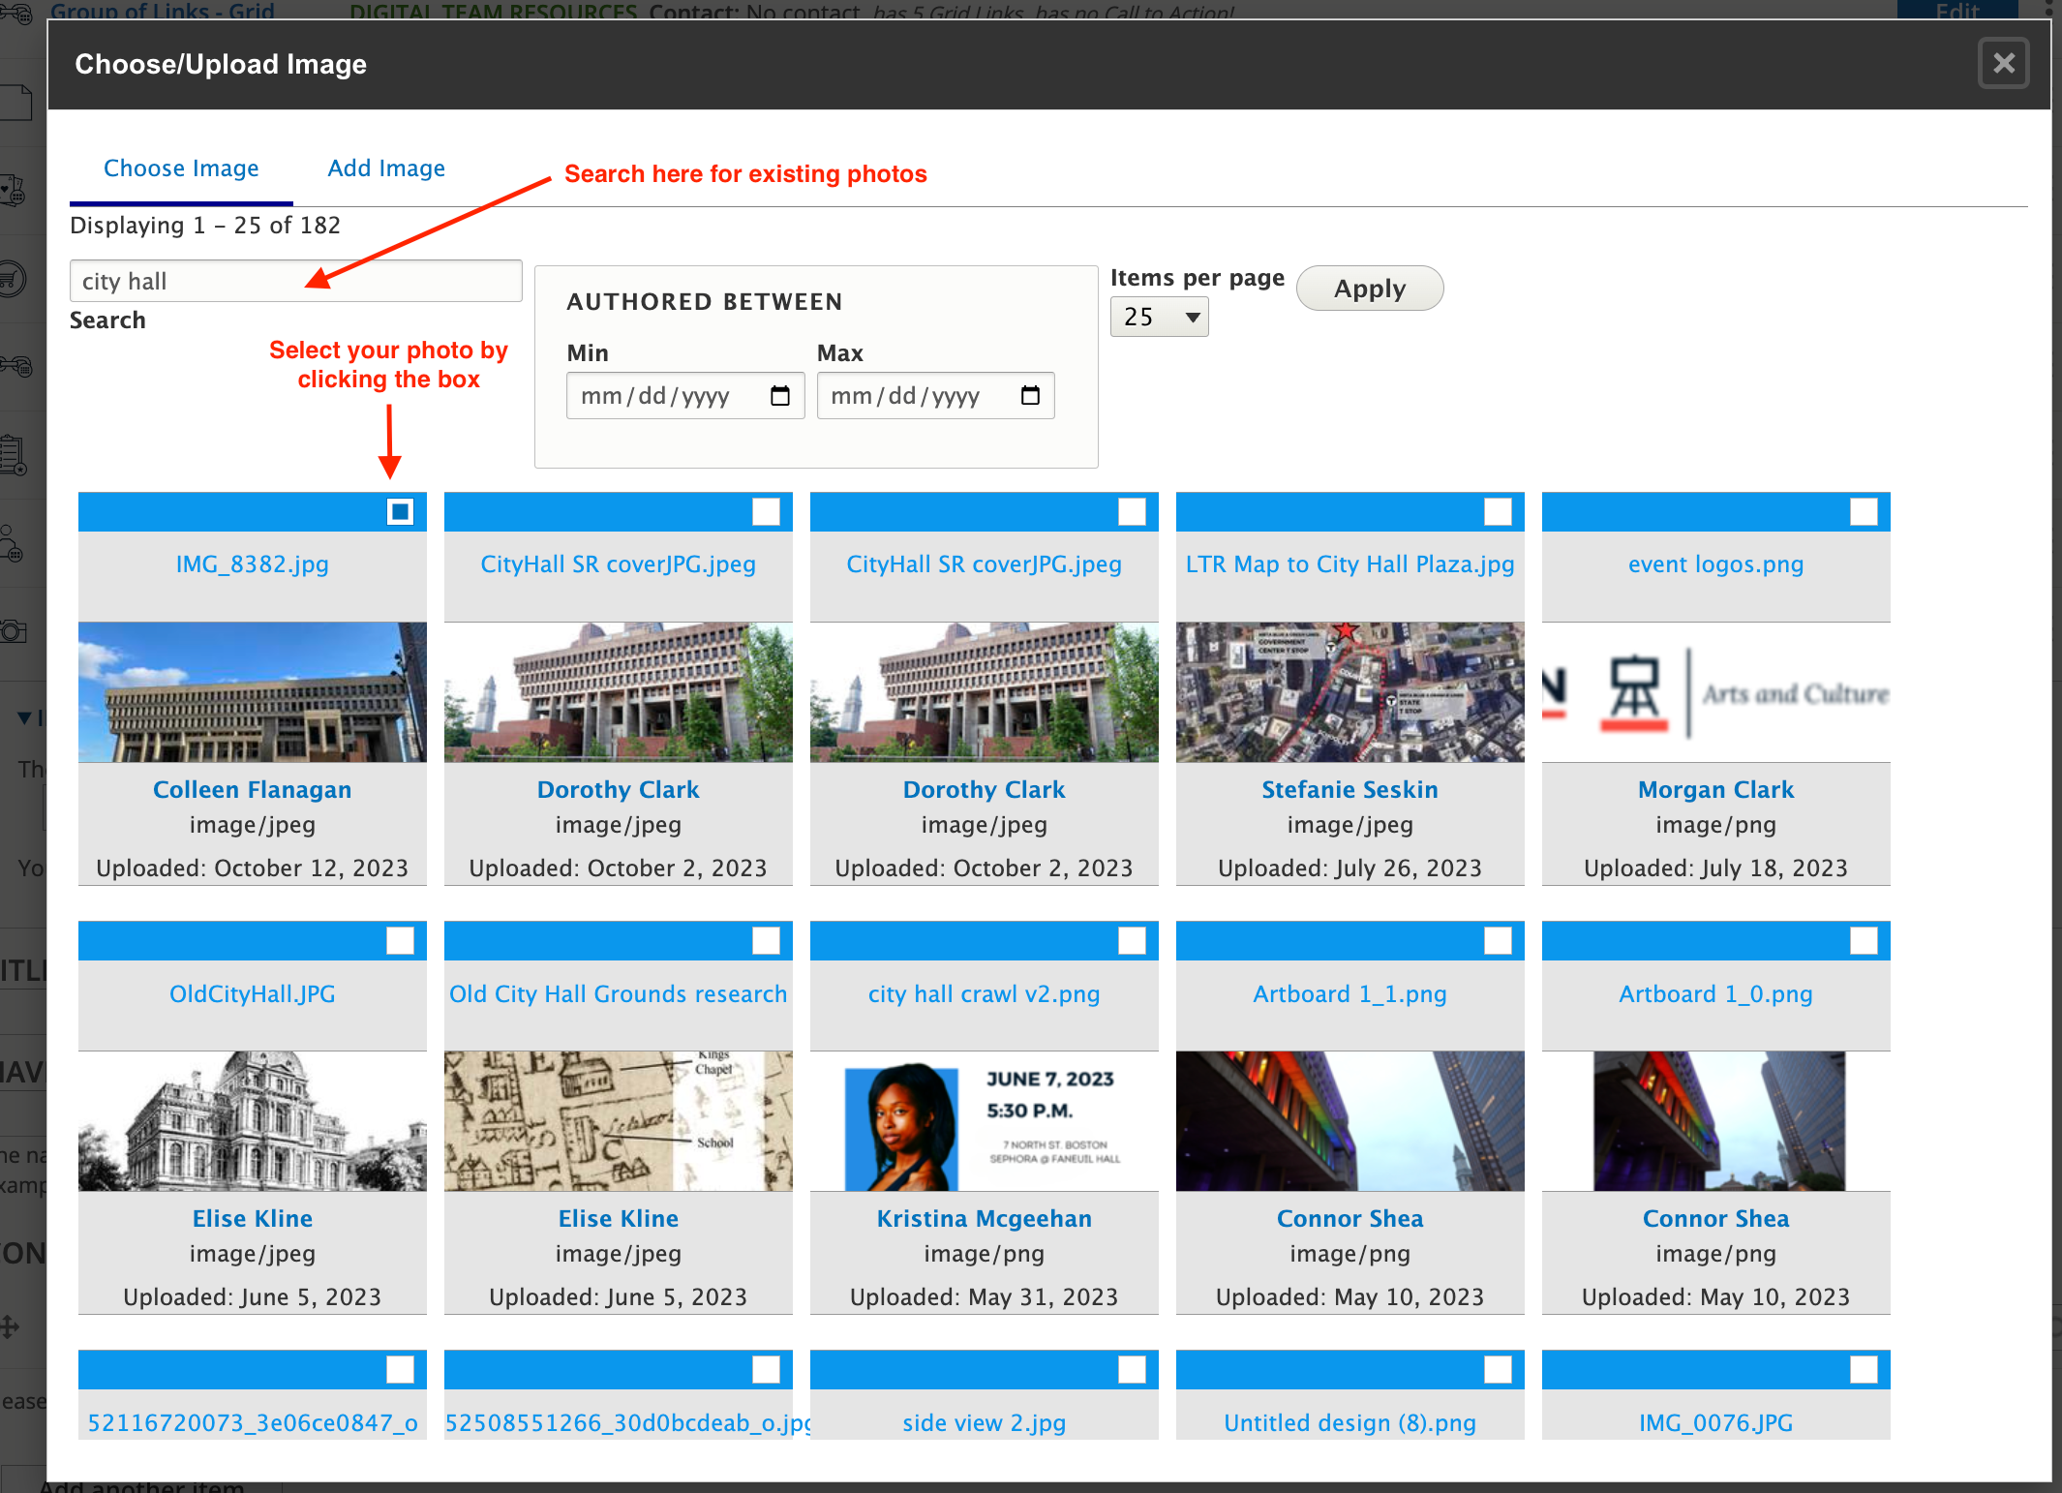Open the Items per page dropdown
Image resolution: width=2062 pixels, height=1493 pixels.
tap(1159, 317)
